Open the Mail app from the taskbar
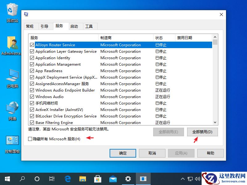Image resolution: width=247 pixels, height=185 pixels. tap(113, 179)
